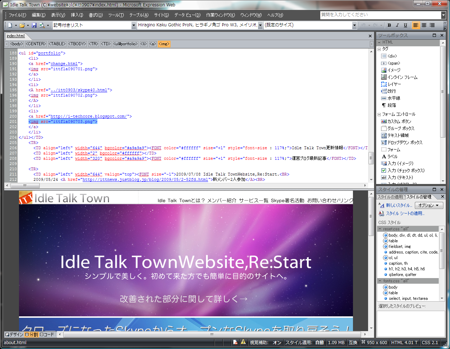Select the ul#portfolio quick tag selector
The height and width of the screenshot is (349, 450).
[x=126, y=44]
